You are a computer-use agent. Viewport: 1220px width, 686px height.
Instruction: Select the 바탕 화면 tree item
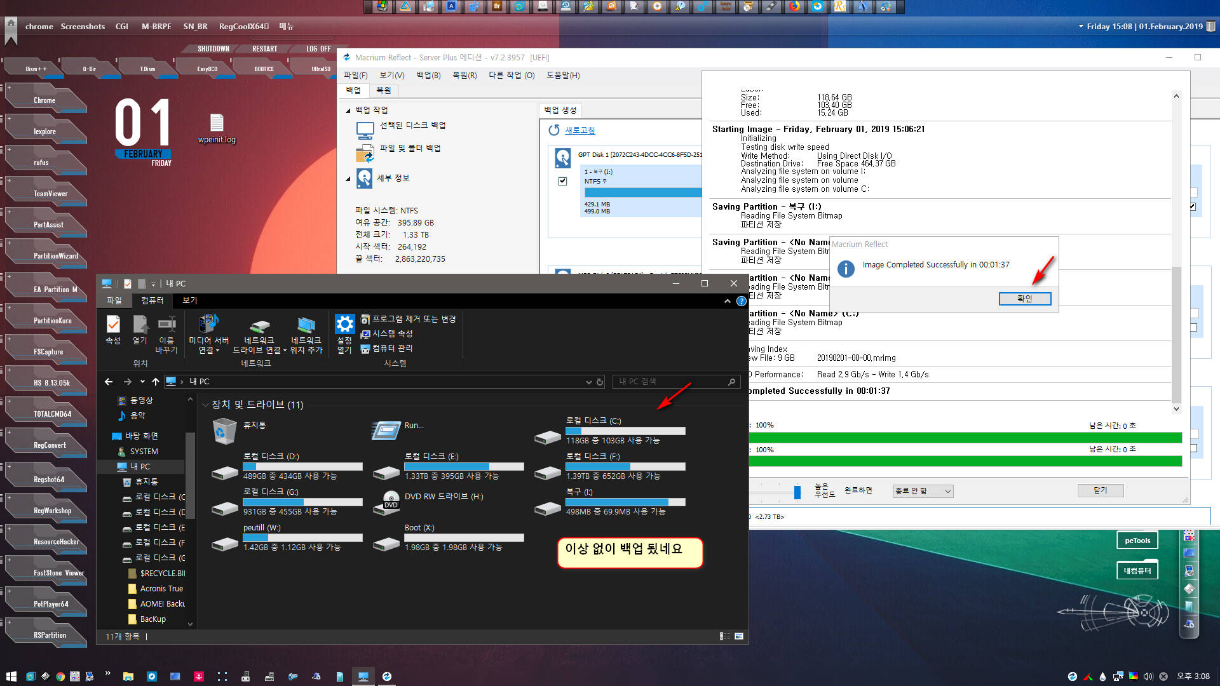click(x=141, y=436)
